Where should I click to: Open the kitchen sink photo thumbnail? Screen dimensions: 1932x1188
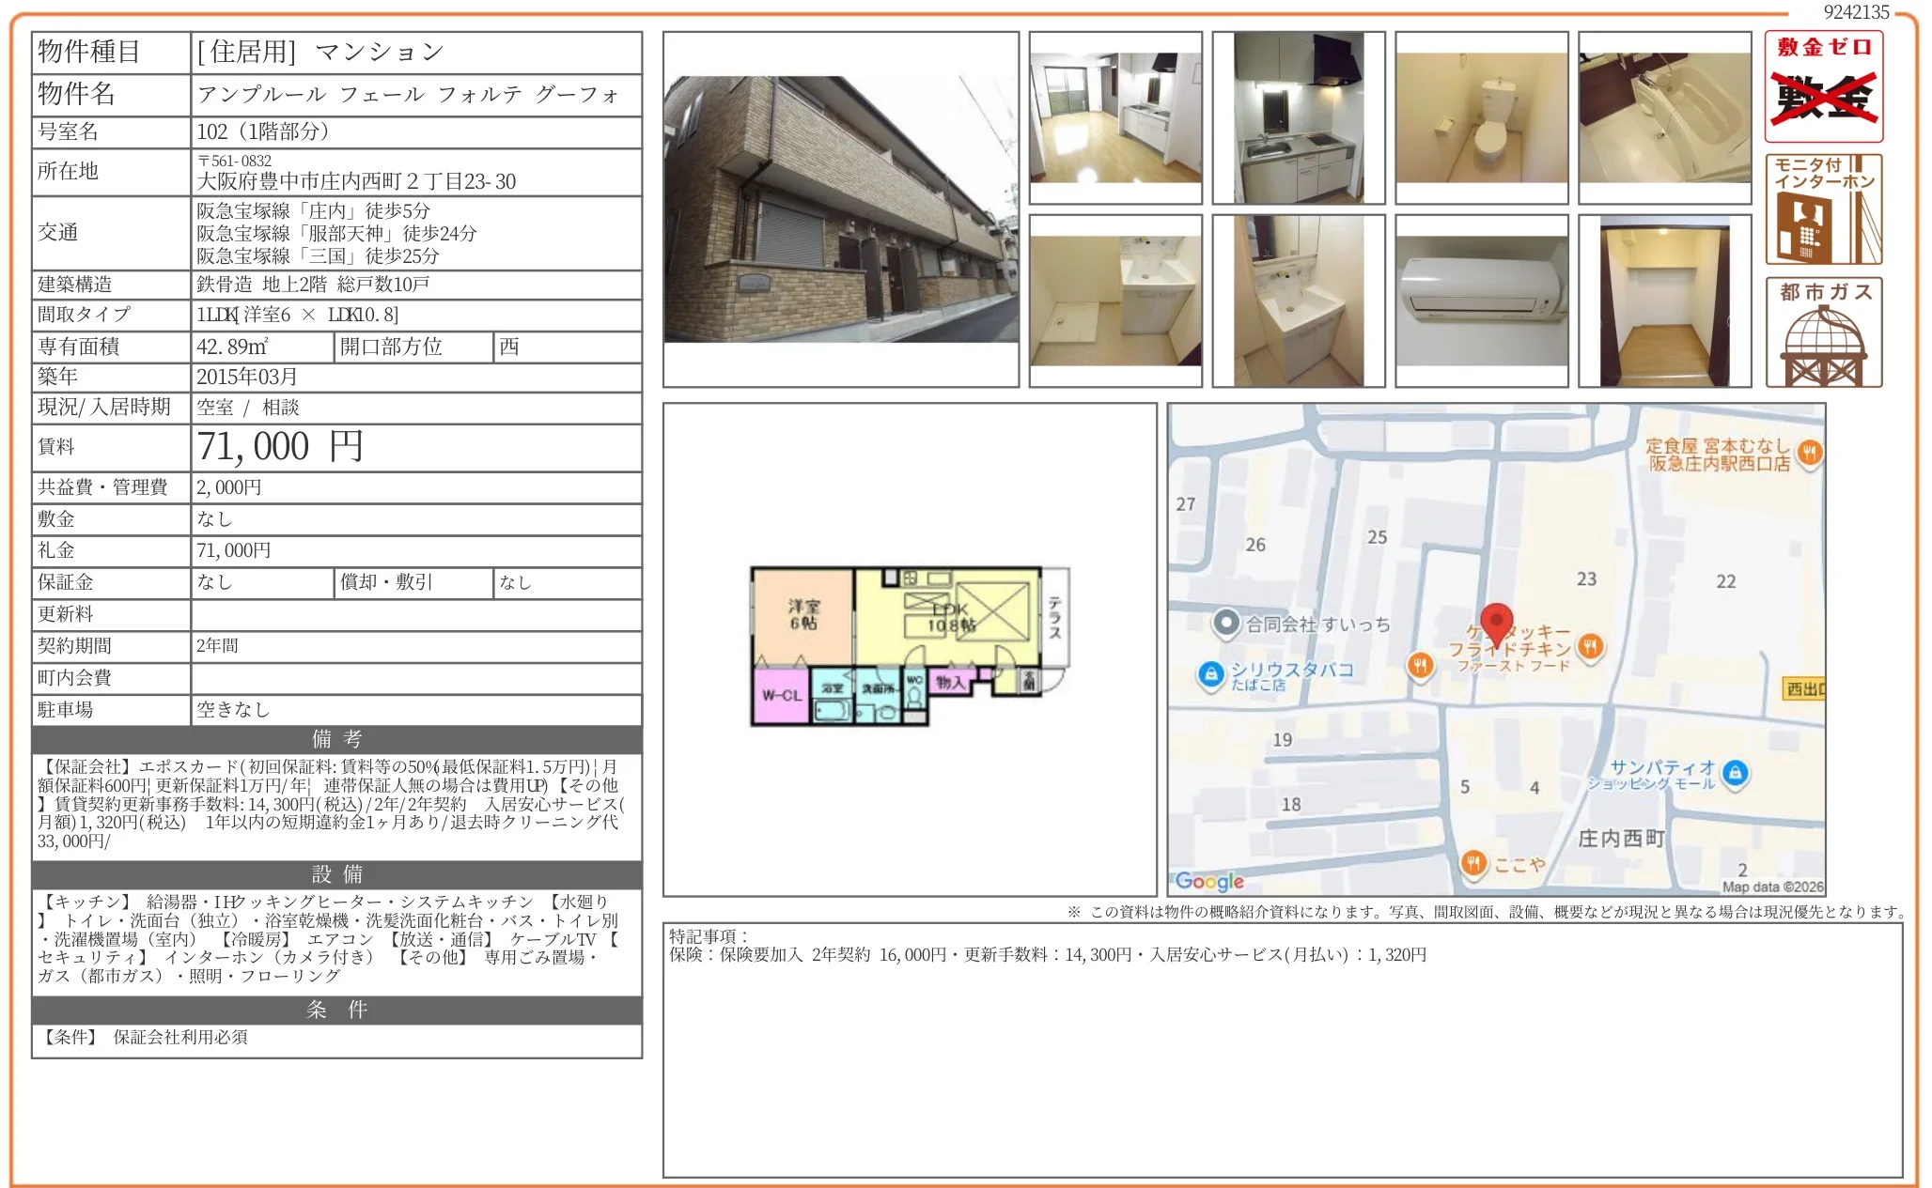[x=1299, y=117]
